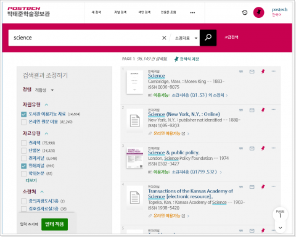The height and width of the screenshot is (237, 296).
Task: Open the document icon of Science (New York, N.Y. : Online)
Action: (x=134, y=120)
